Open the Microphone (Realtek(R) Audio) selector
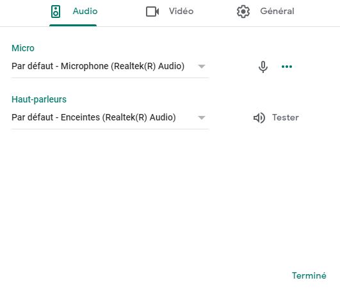340x294 pixels. 110,66
